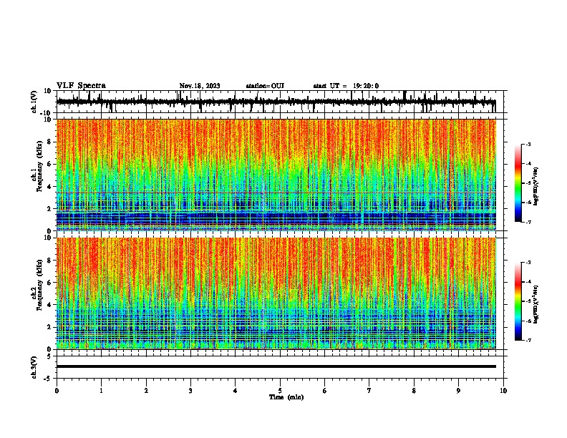This screenshot has width=567, height=438.
Task: Click time axis tick label '9'
Action: (x=458, y=391)
